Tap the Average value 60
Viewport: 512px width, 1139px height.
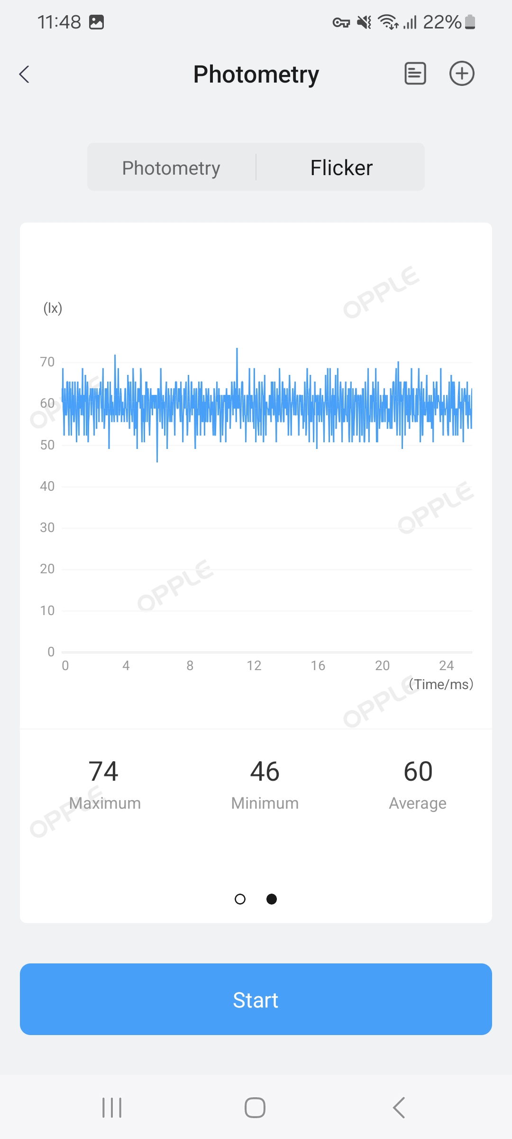418,772
